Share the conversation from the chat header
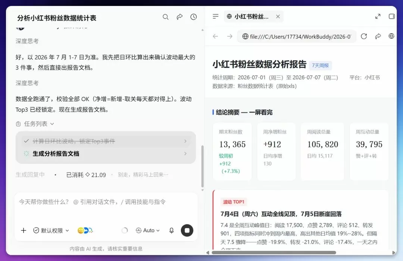 point(179,17)
